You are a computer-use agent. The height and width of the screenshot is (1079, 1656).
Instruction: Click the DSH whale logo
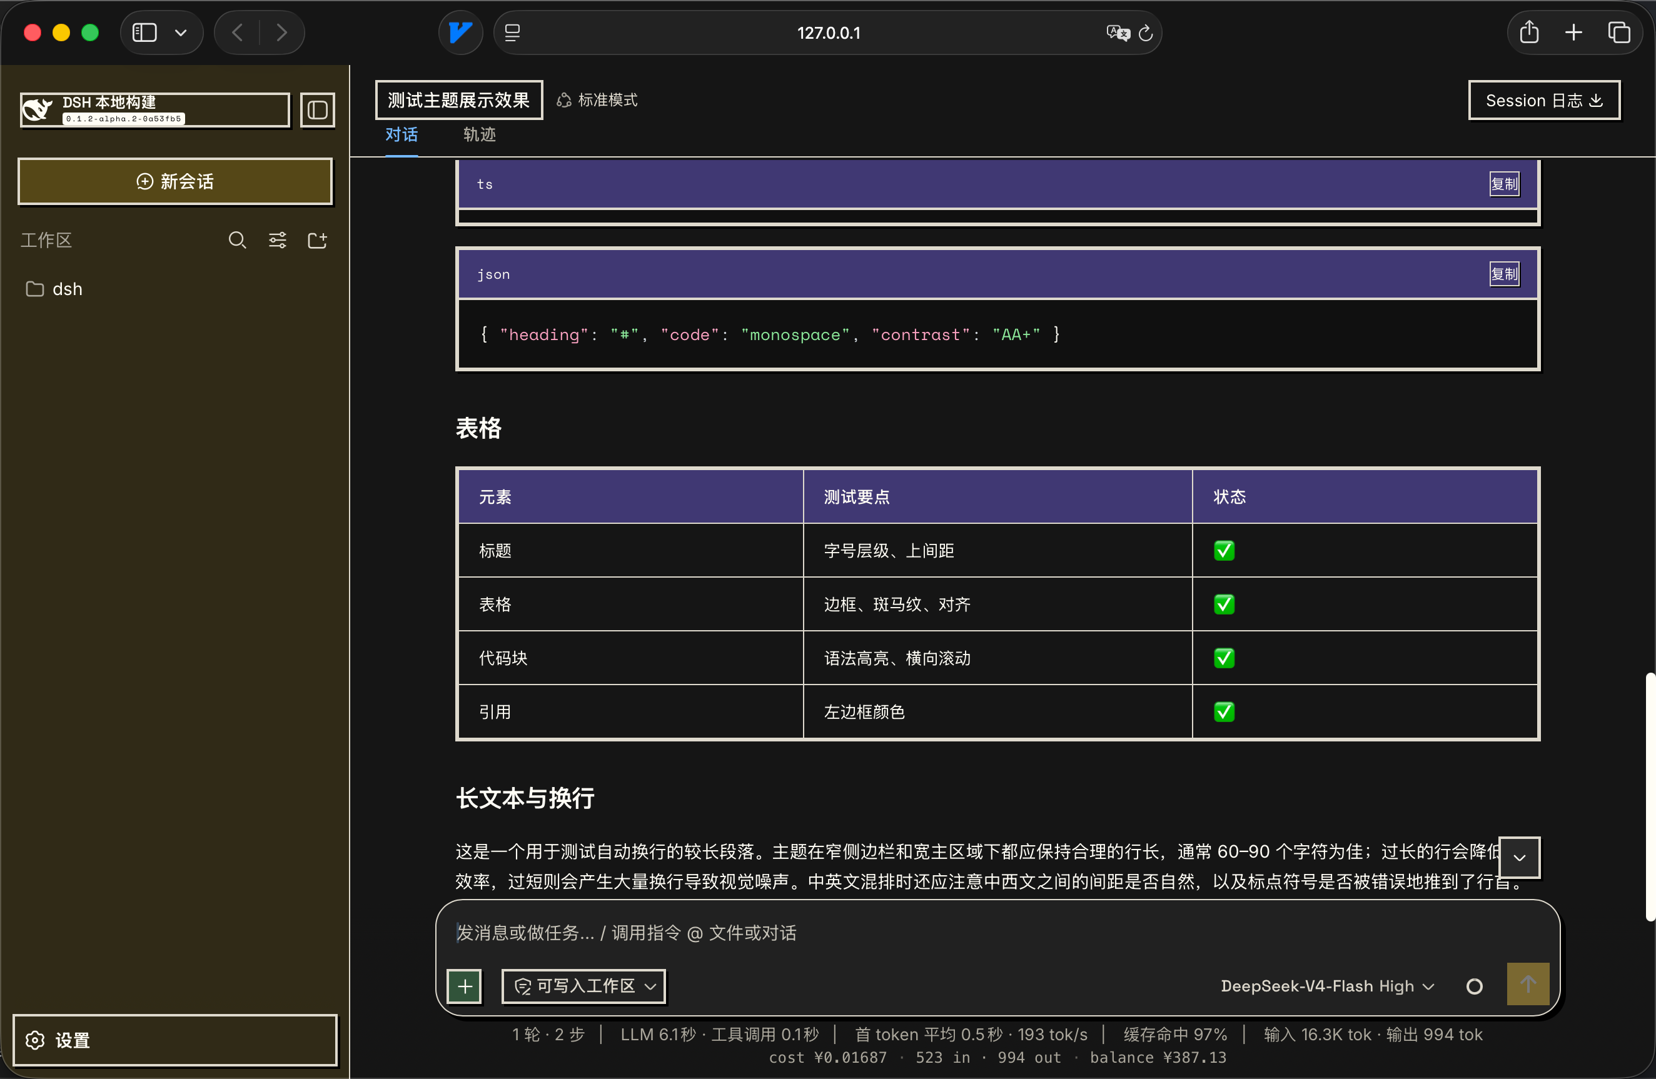pyautogui.click(x=38, y=110)
